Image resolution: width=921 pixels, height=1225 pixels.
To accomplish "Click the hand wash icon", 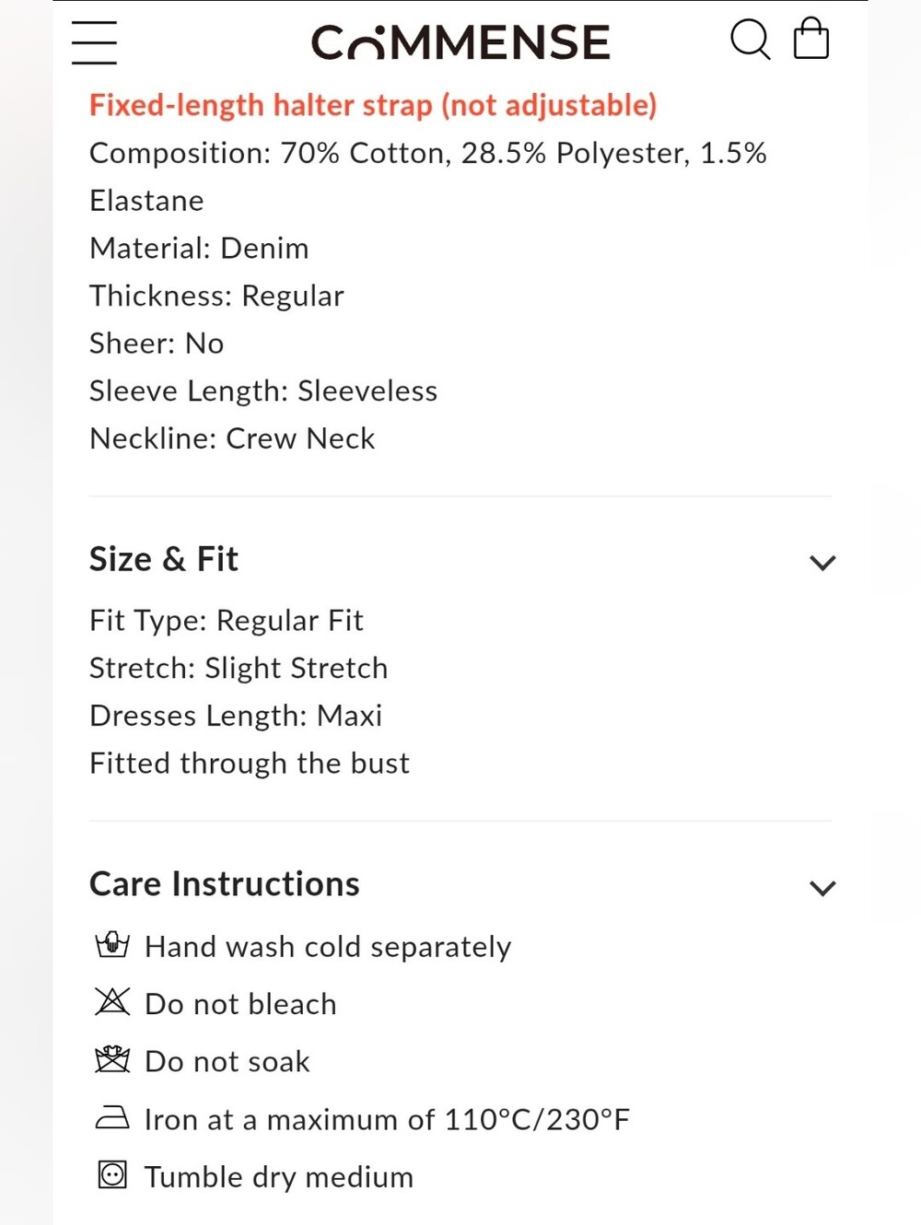I will pos(112,945).
